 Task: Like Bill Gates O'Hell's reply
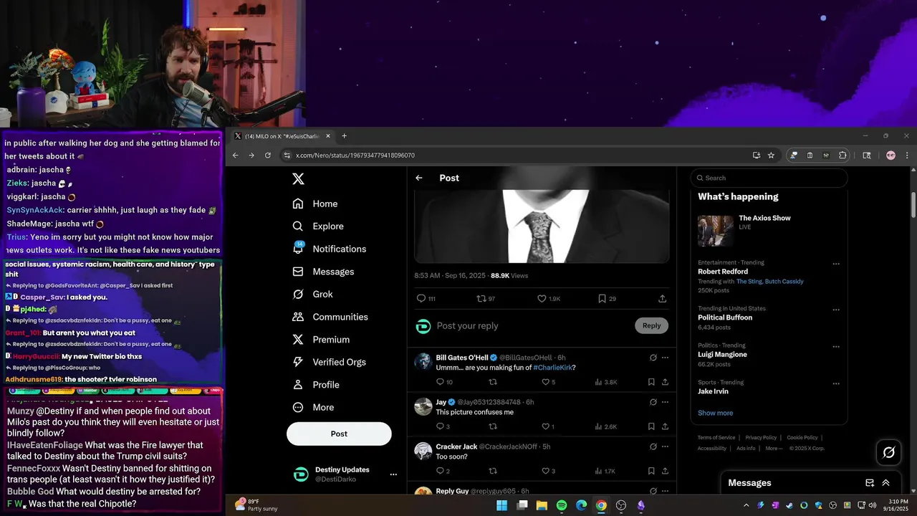(545, 382)
